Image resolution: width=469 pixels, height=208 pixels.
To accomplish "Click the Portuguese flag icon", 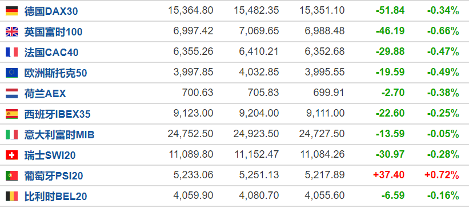I will point(11,175).
